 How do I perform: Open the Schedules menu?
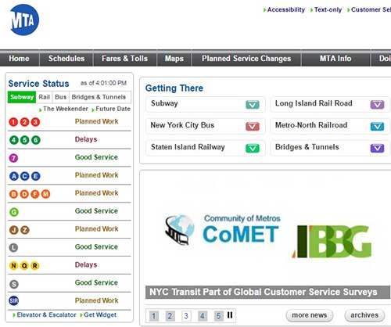pos(66,59)
